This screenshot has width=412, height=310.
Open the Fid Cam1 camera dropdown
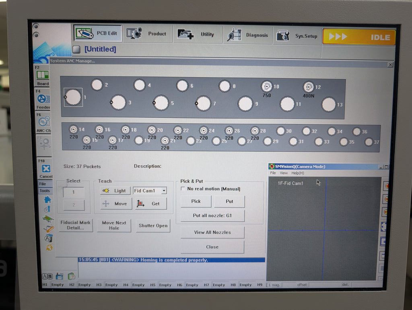click(x=164, y=191)
